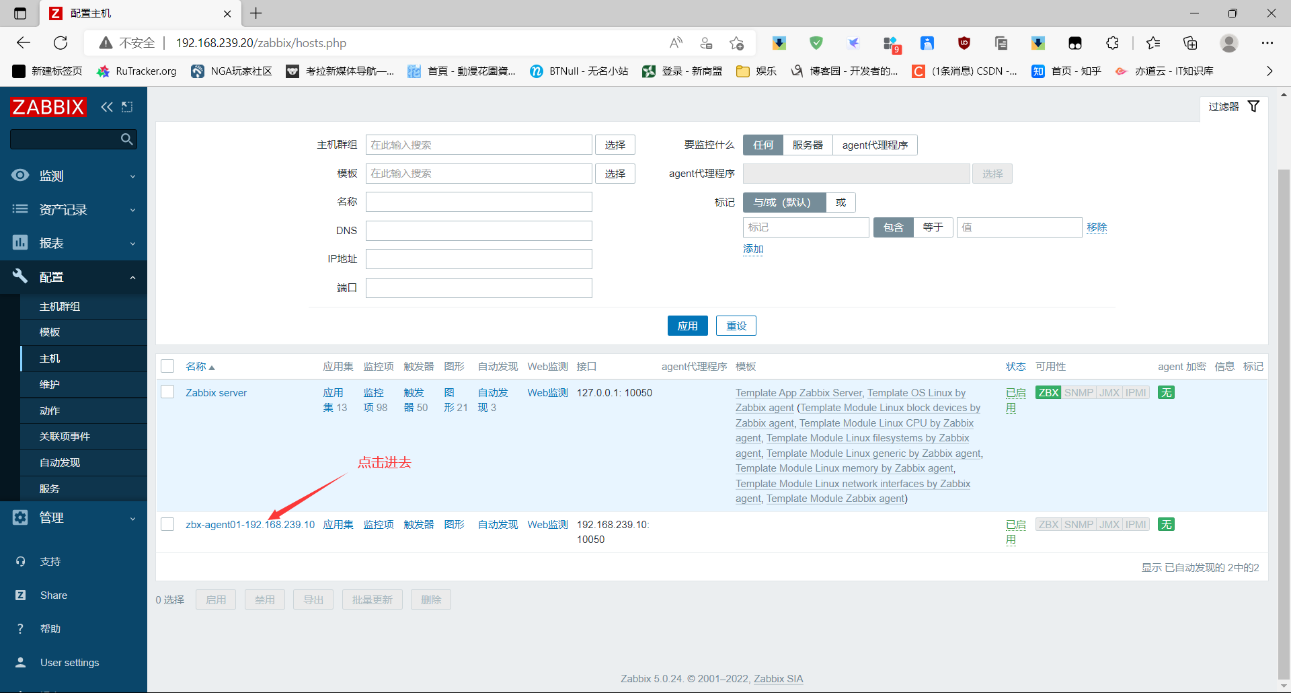Viewport: 1291px width, 693px height.
Task: Select the agent代理程序 monitored-by option
Action: click(x=875, y=145)
